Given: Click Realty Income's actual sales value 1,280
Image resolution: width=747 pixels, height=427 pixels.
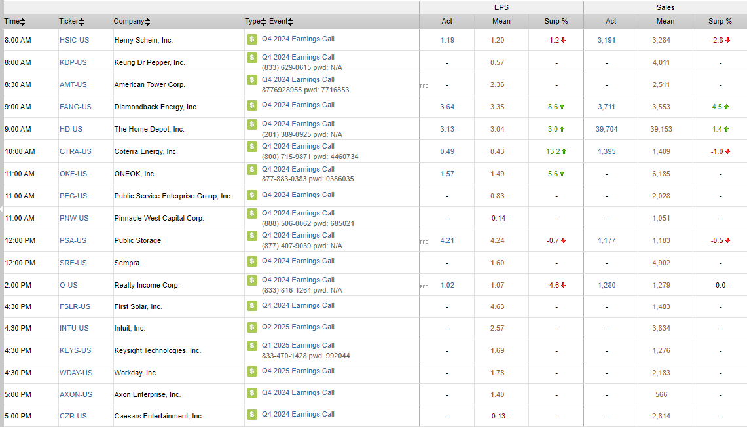Looking at the screenshot, I should (x=606, y=285).
